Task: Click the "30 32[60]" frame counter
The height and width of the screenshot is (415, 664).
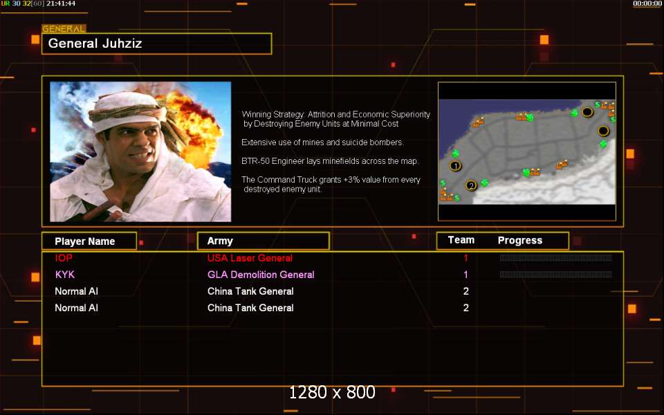Action: [x=28, y=3]
